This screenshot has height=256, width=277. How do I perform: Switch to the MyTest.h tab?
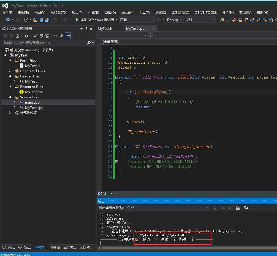[x=105, y=28]
